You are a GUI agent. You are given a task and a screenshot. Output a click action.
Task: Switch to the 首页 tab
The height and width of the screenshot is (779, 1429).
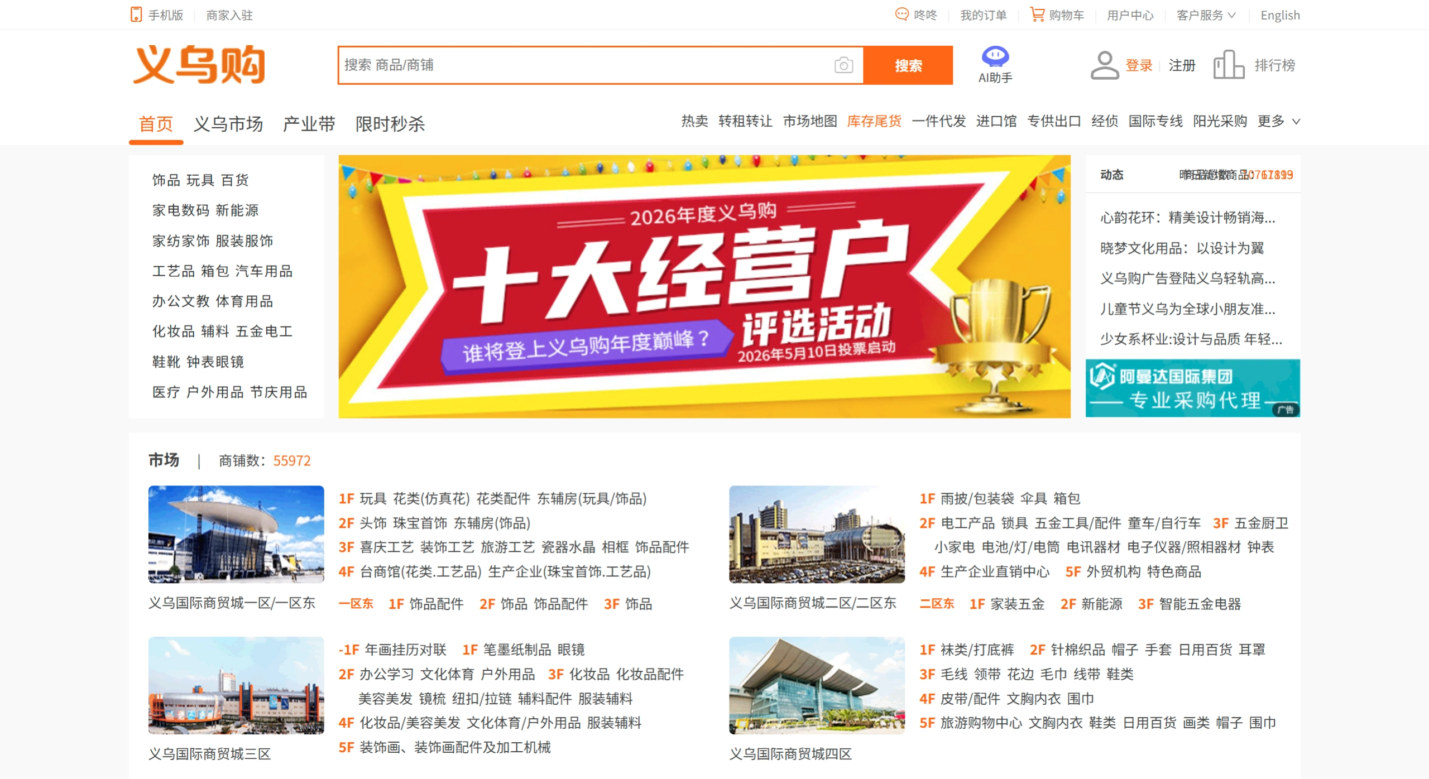click(156, 124)
